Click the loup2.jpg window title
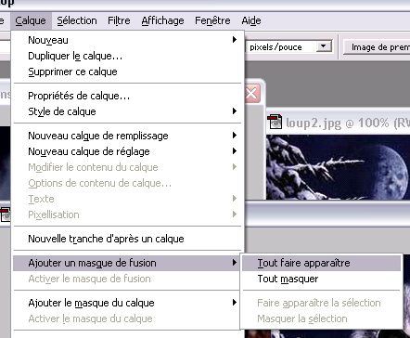The height and width of the screenshot is (338, 410). tap(348, 123)
